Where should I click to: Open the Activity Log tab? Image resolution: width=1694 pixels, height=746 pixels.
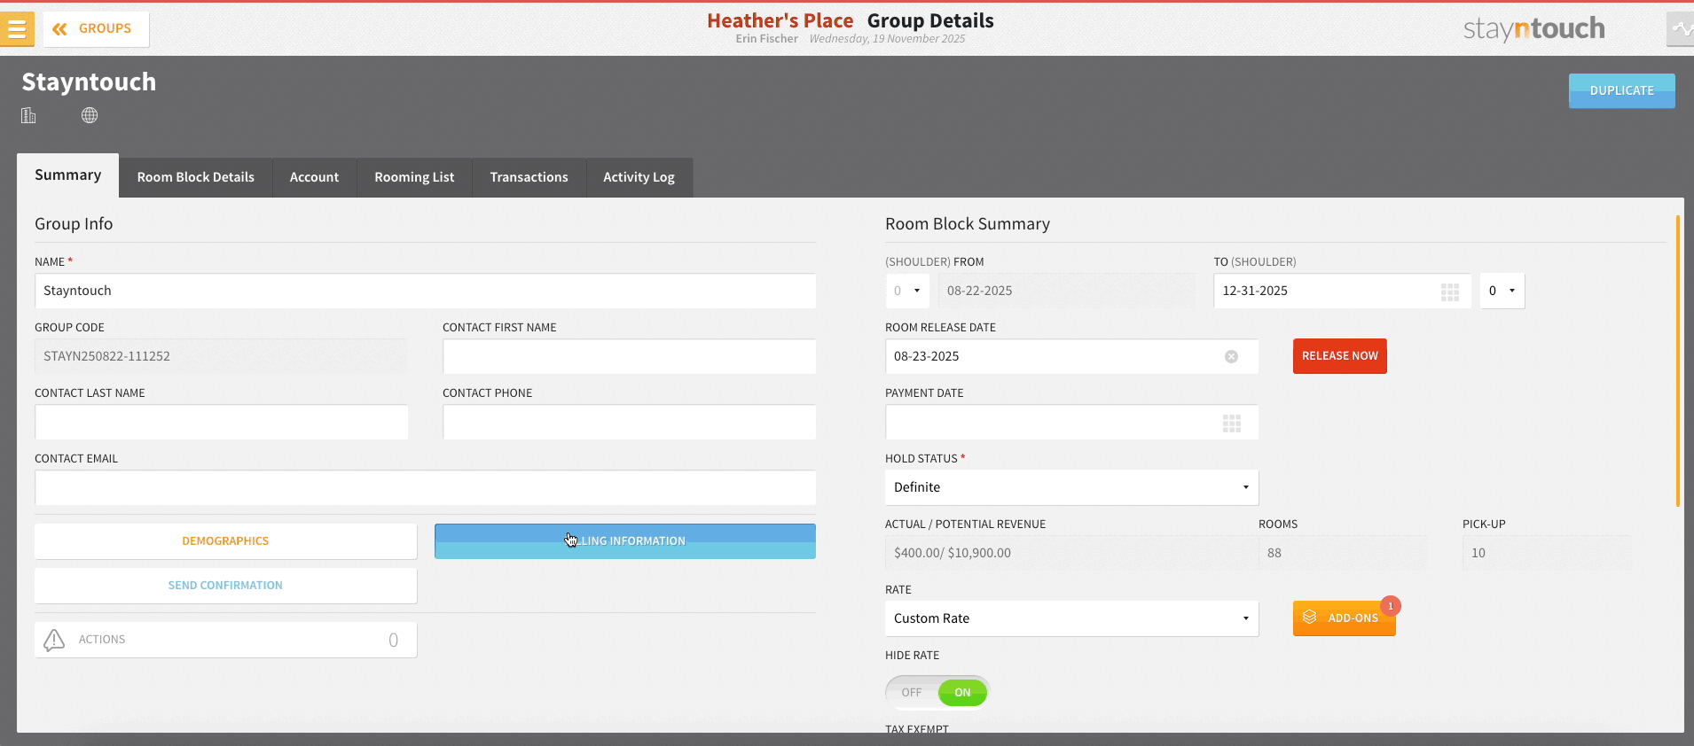tap(639, 177)
